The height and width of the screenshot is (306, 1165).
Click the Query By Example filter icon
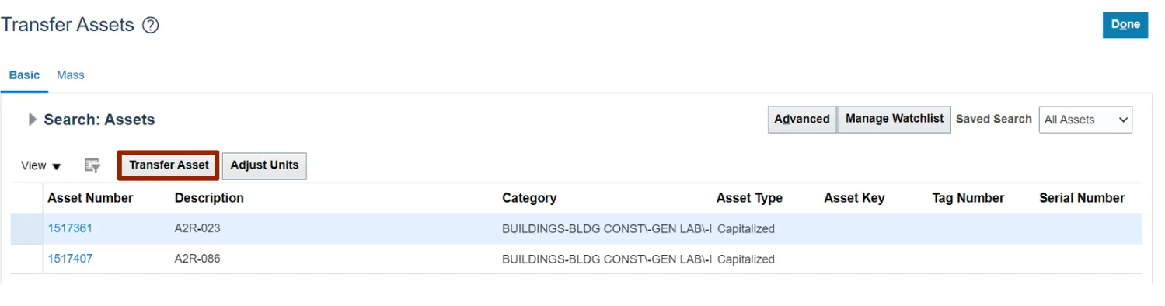pos(92,165)
